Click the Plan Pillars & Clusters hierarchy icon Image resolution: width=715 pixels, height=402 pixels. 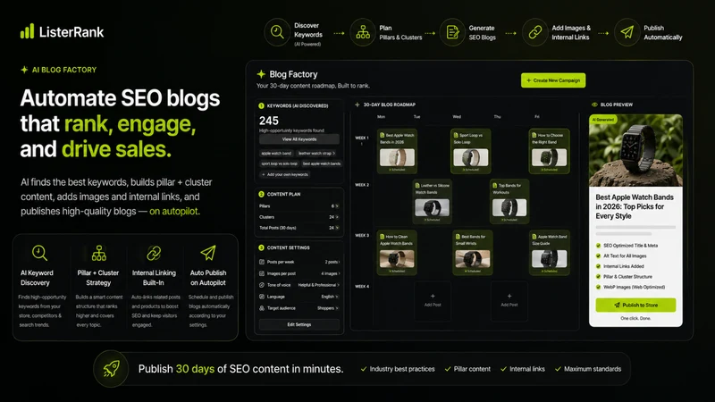pyautogui.click(x=363, y=32)
